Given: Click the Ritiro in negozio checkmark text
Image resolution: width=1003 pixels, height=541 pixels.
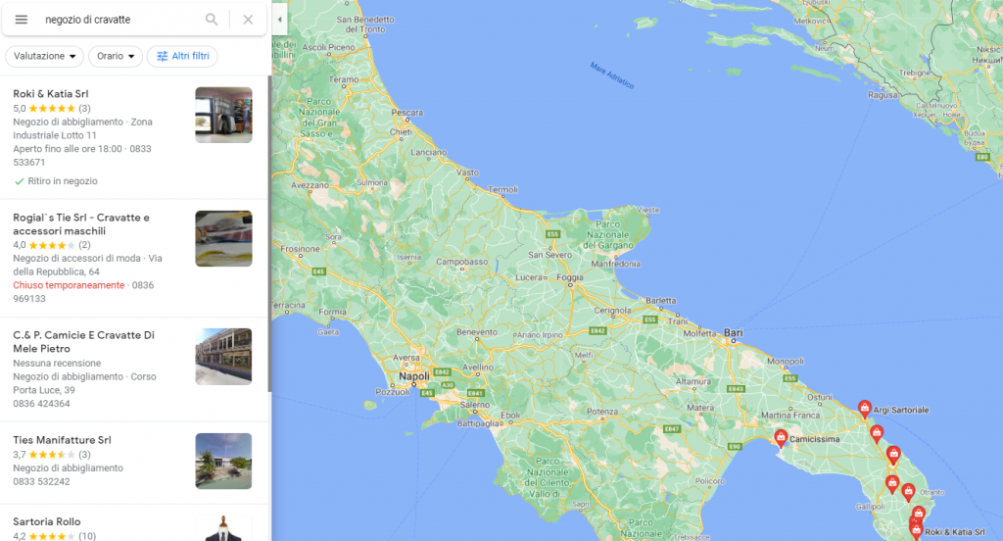Looking at the screenshot, I should pos(63,181).
